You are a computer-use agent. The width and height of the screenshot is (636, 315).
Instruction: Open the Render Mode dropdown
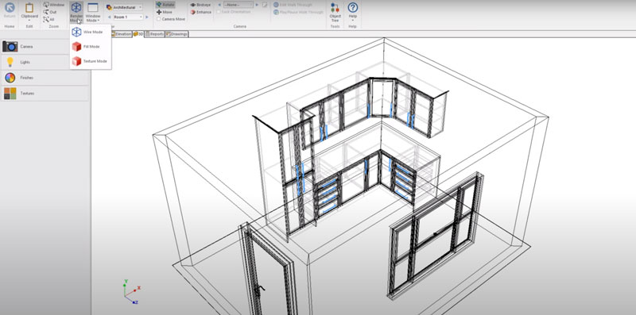[76, 12]
